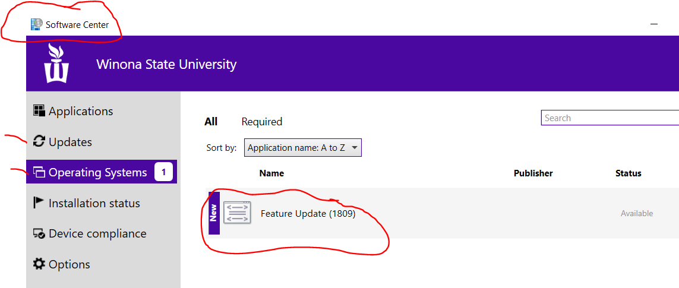
Task: Sort list by the Status column header
Action: 629,173
